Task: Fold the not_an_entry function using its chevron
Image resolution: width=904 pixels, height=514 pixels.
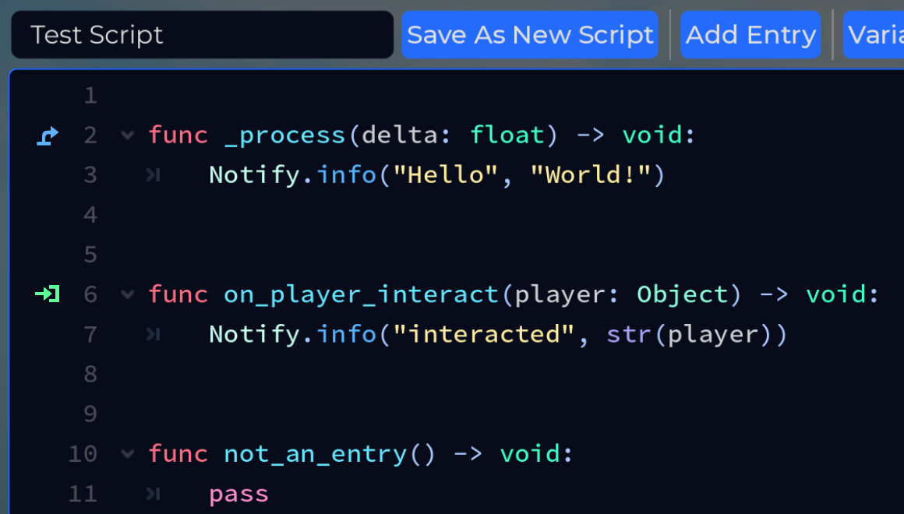Action: 126,454
